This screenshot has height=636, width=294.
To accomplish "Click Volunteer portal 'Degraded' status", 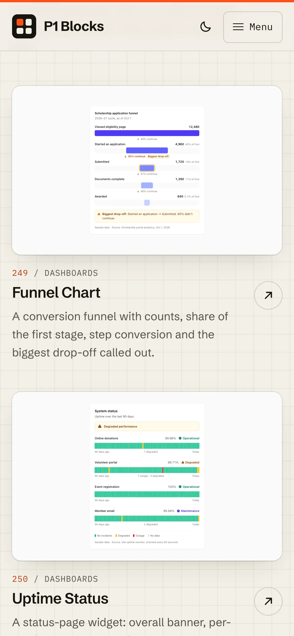I will pyautogui.click(x=190, y=462).
